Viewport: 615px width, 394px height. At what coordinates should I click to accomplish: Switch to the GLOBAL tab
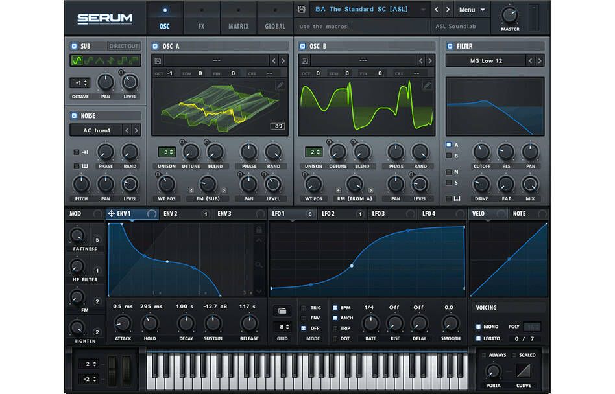[275, 18]
